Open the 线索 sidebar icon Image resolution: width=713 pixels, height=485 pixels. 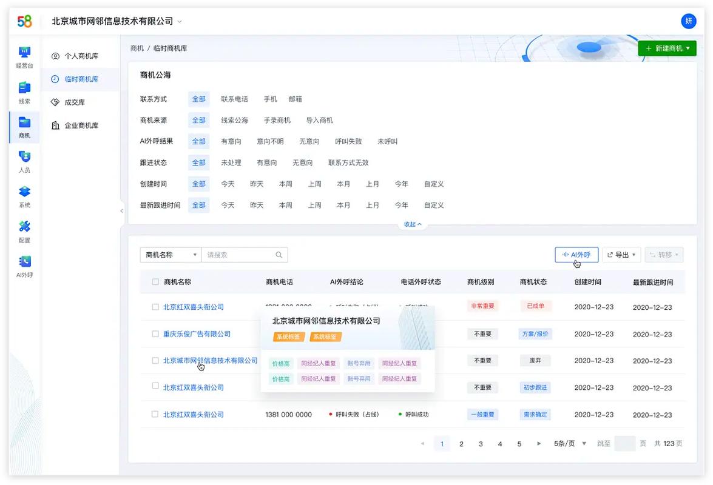[24, 87]
